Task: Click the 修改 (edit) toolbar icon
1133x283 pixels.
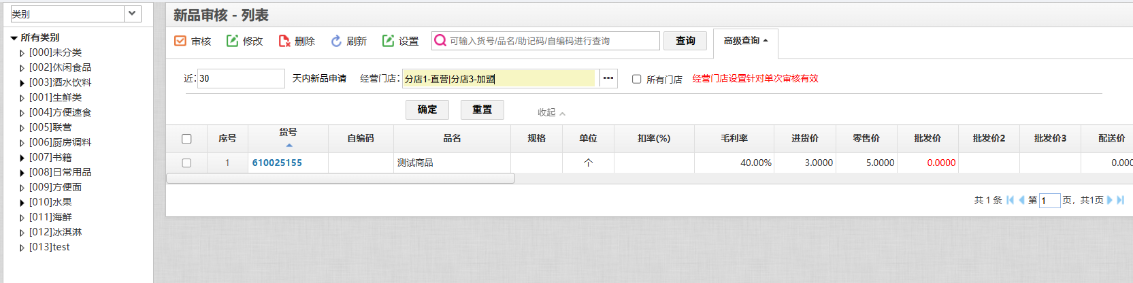Action: (x=232, y=41)
